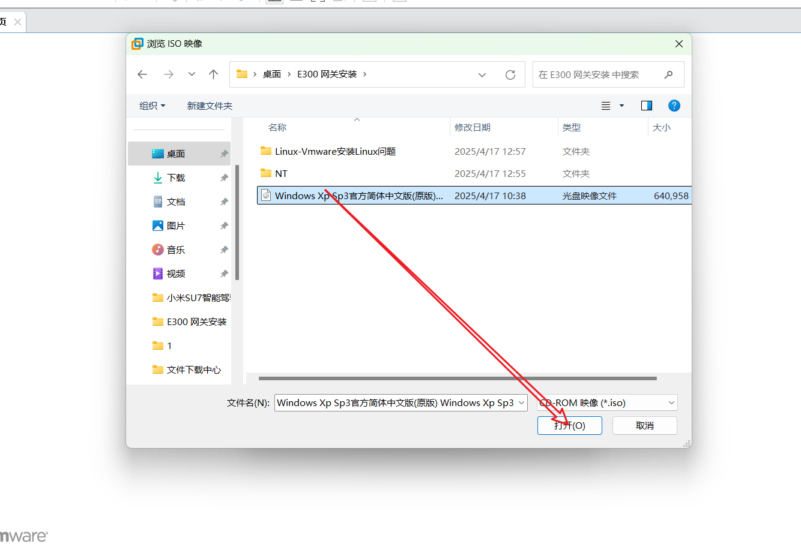Image resolution: width=801 pixels, height=547 pixels.
Task: Open 下载 in the navigation pane
Action: pos(176,178)
